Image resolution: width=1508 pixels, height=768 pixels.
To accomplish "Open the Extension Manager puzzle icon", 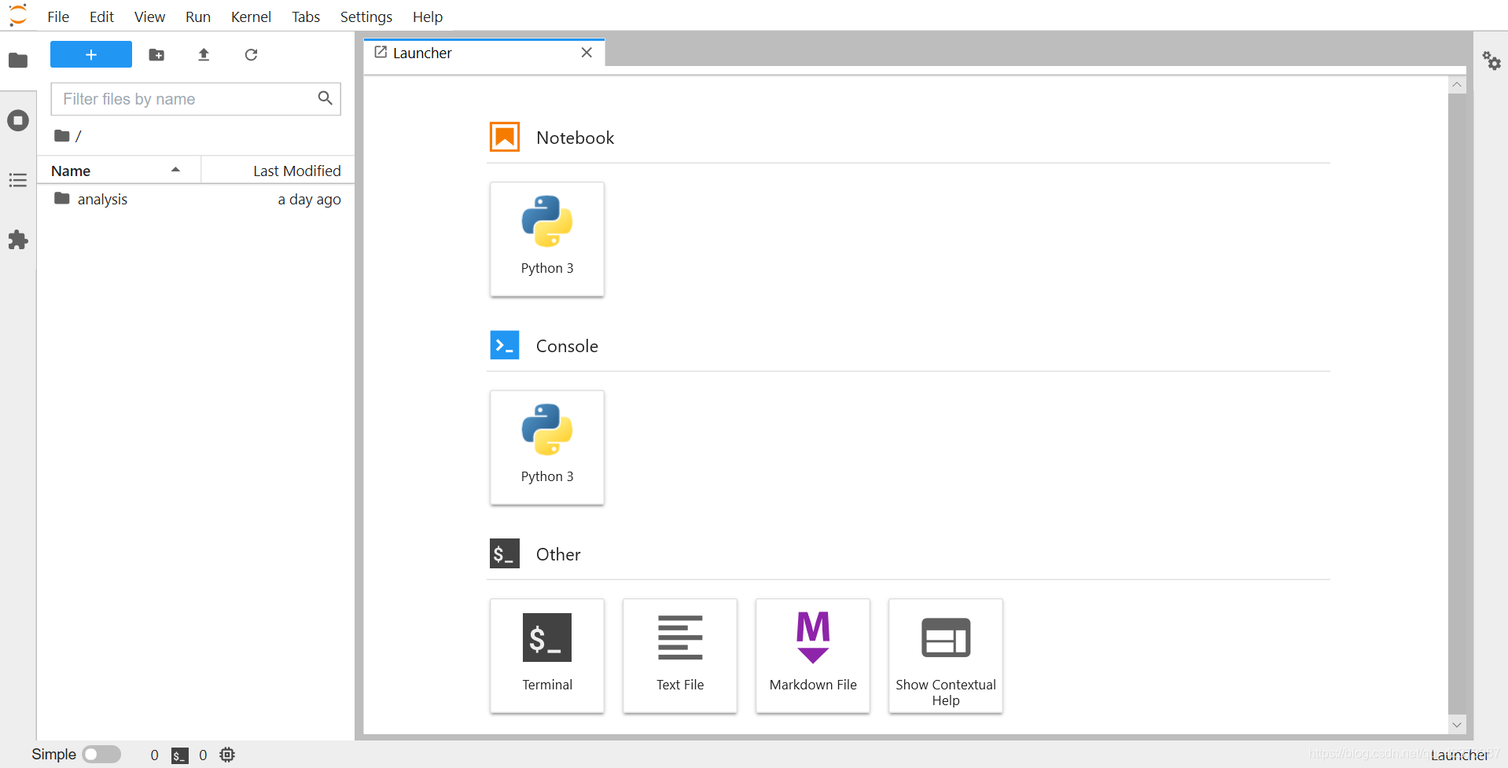I will tap(18, 240).
